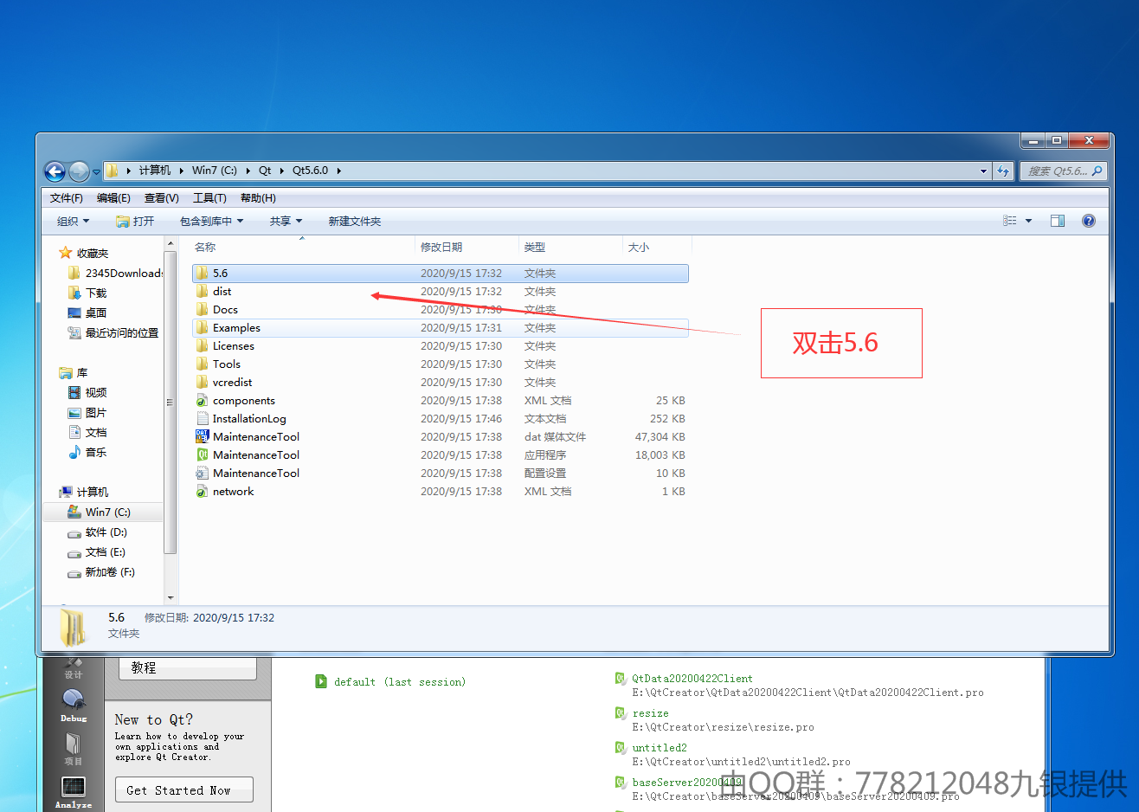Open the 工具(T) menu
This screenshot has width=1139, height=812.
[209, 198]
